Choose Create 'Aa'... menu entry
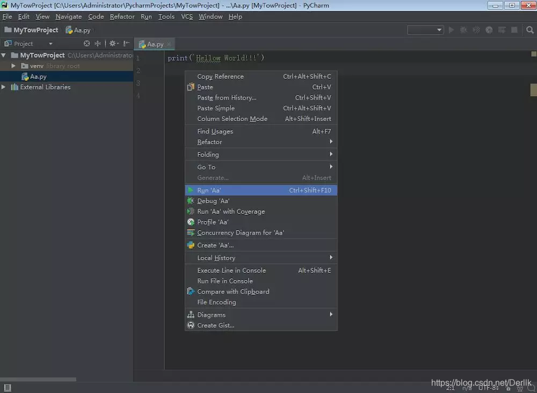This screenshot has height=393, width=537. (261, 245)
